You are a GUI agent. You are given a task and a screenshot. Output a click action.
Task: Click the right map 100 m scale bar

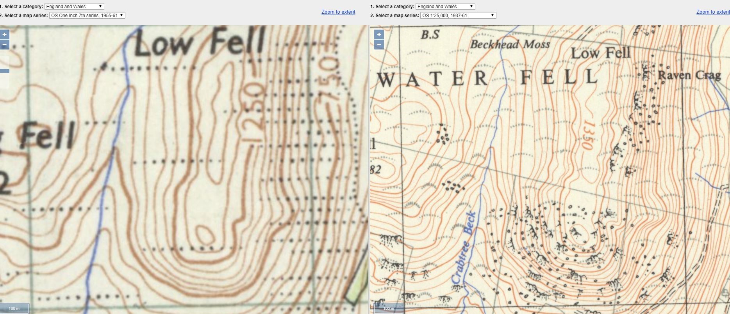(389, 308)
